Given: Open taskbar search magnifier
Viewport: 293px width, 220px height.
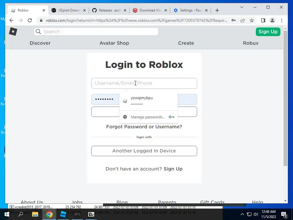Looking at the screenshot, I should pos(21,214).
